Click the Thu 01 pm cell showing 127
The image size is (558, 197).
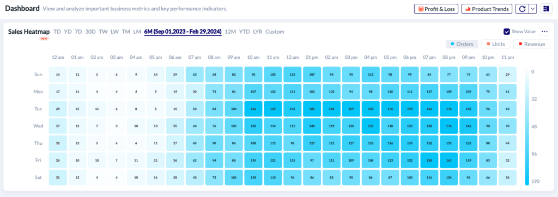point(313,143)
